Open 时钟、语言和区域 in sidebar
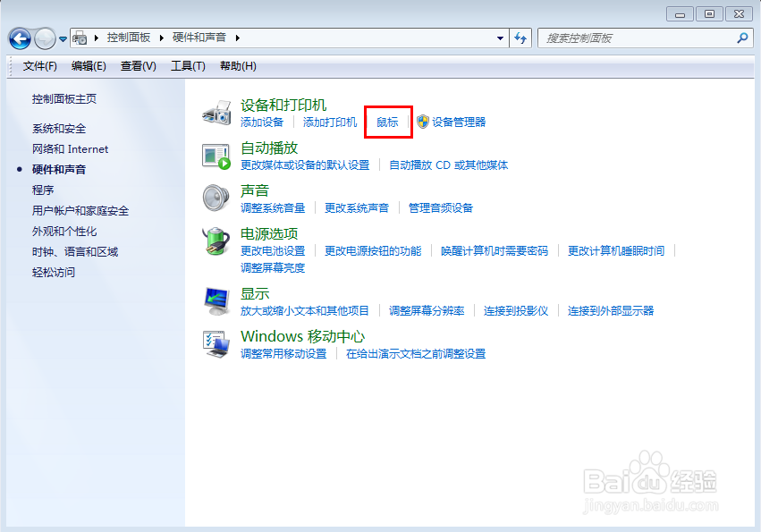Screen dimensions: 761x532 point(75,251)
